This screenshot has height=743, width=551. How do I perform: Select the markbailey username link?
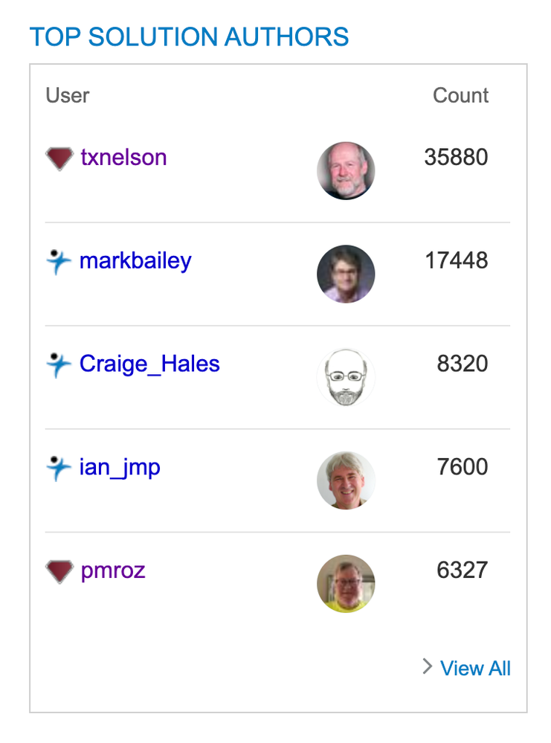pos(135,260)
